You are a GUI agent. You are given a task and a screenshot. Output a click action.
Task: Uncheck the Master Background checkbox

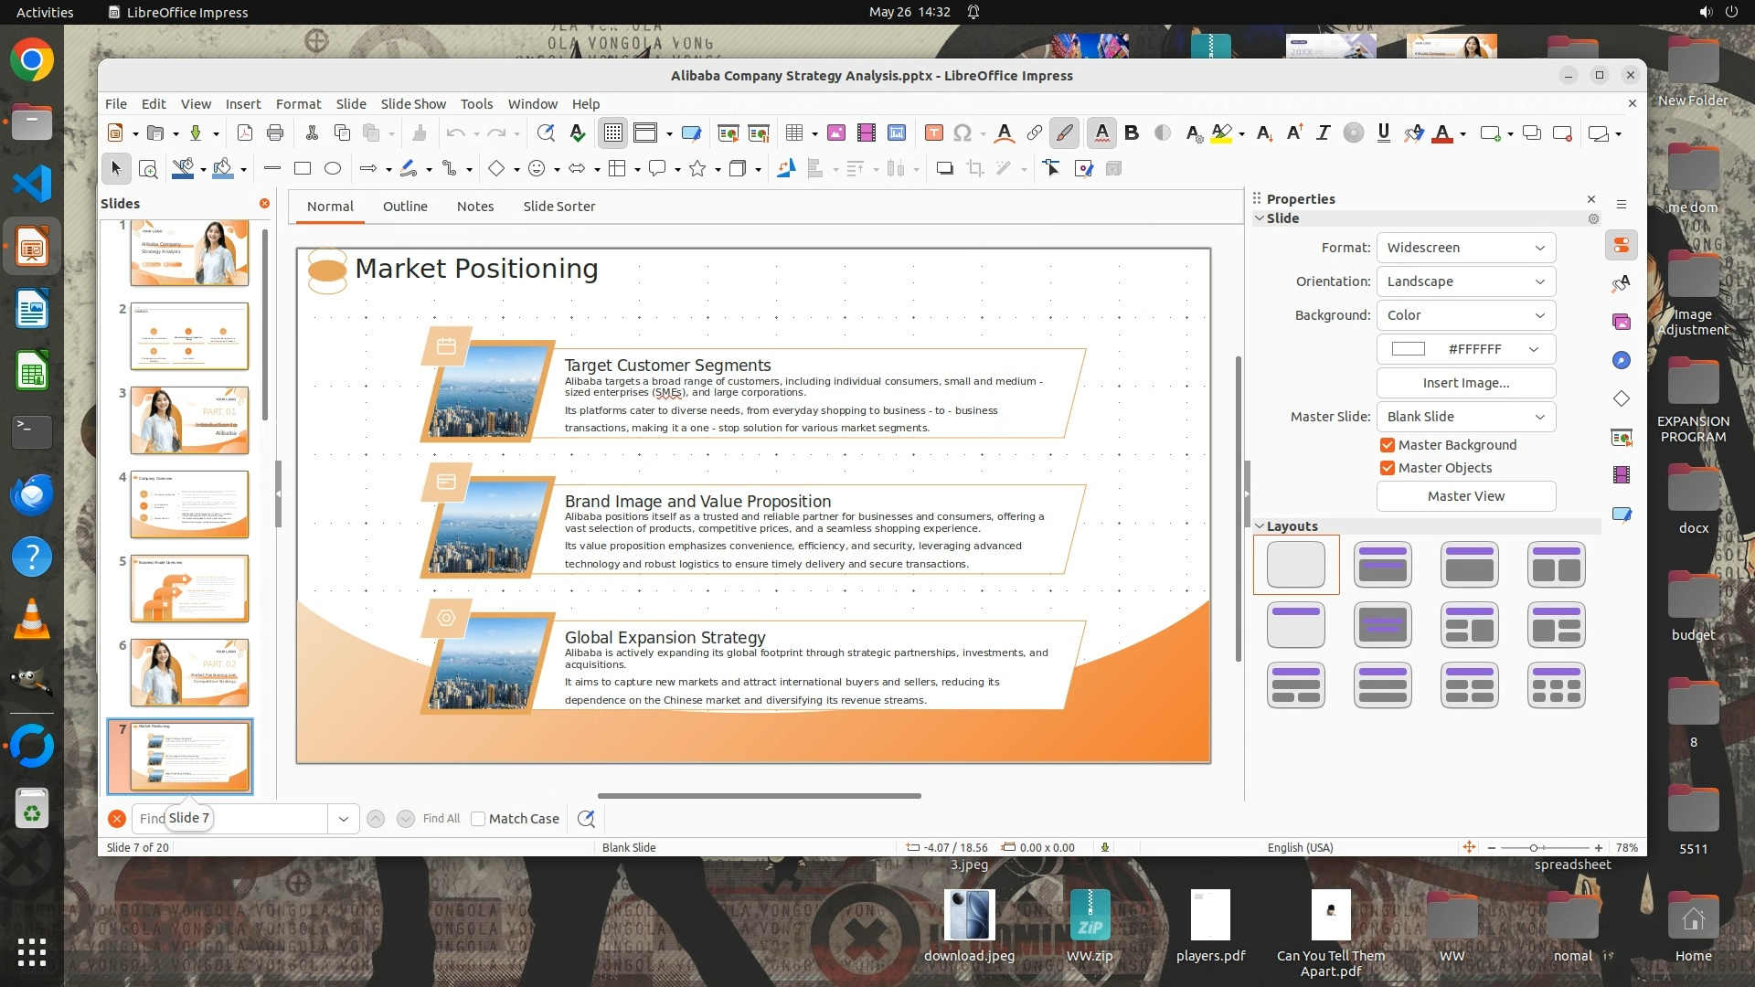tap(1388, 445)
